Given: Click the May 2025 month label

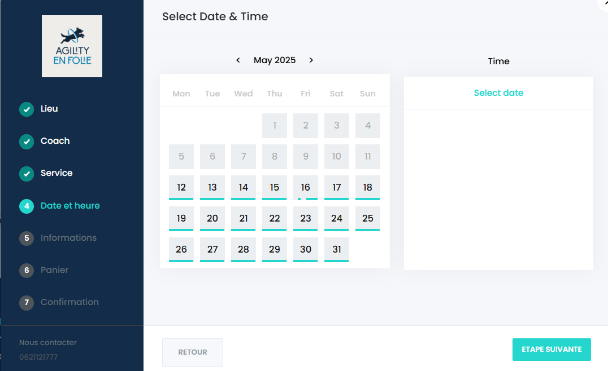Looking at the screenshot, I should [x=275, y=60].
